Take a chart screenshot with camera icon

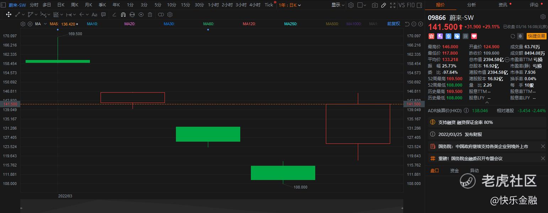[x=375, y=5]
